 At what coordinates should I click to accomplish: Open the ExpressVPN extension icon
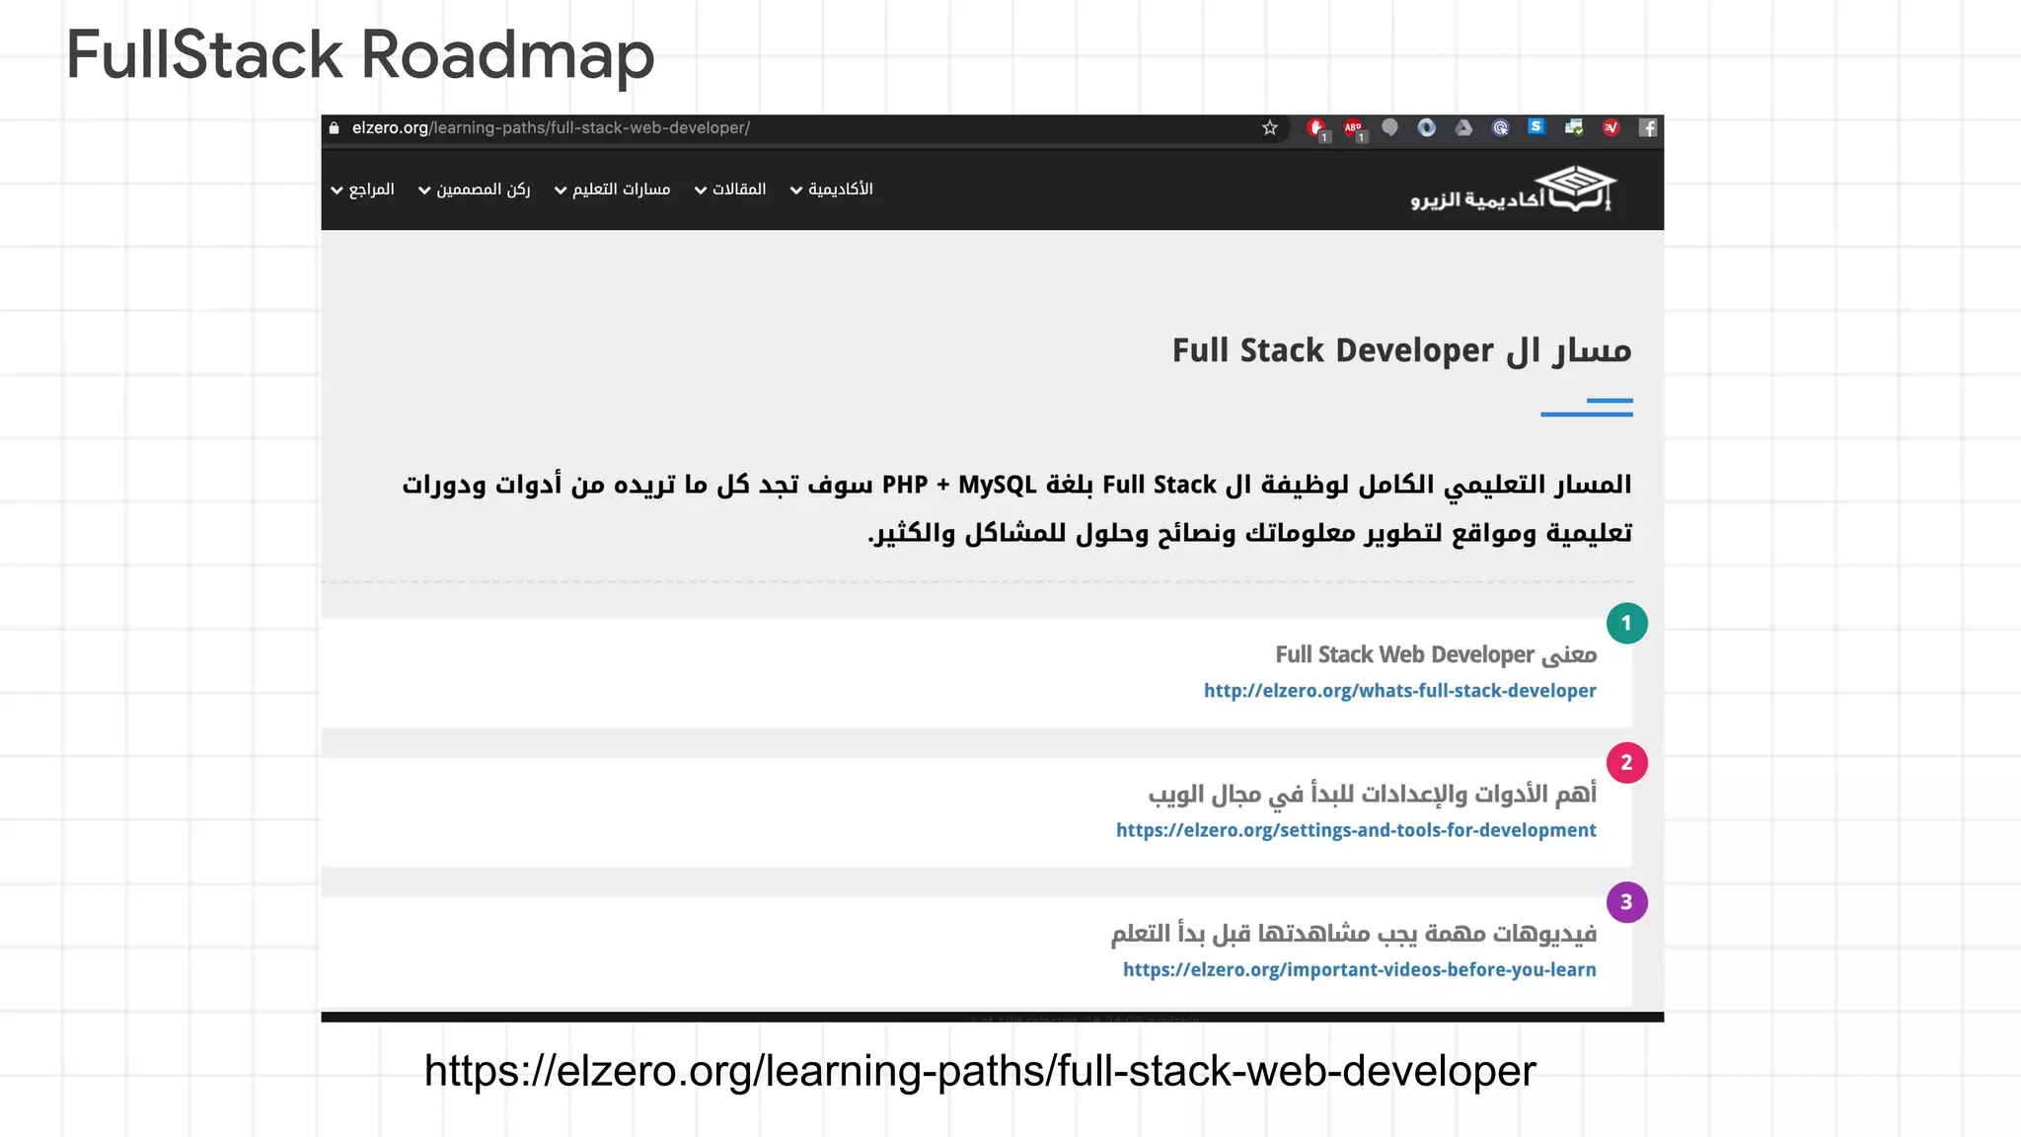point(1610,127)
